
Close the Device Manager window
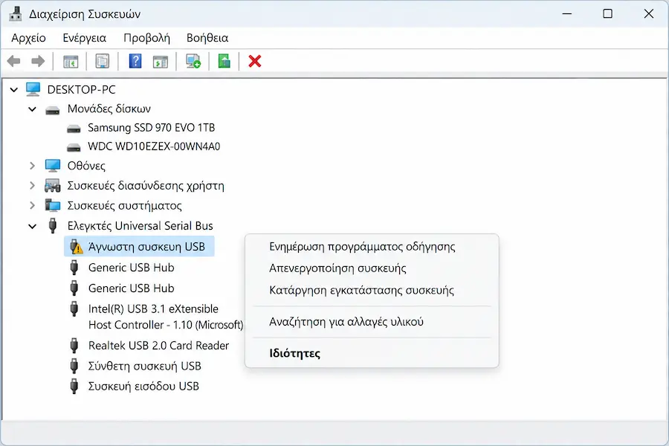648,13
